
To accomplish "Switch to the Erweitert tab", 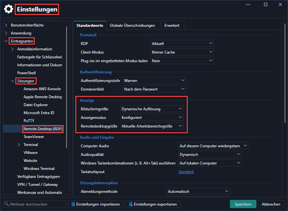I will click(172, 25).
